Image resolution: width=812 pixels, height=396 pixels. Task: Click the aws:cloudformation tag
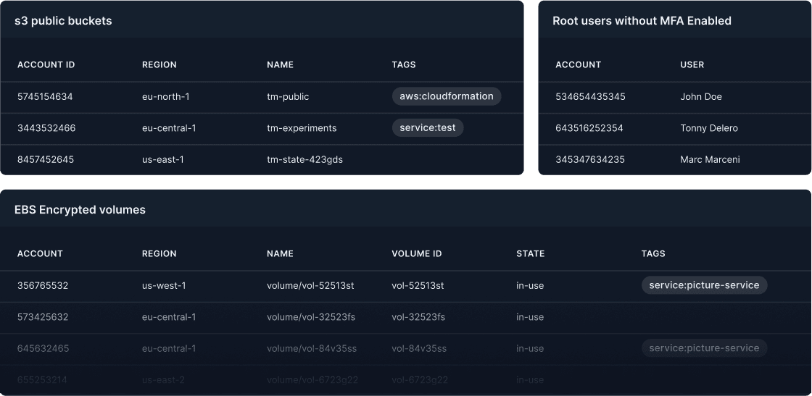pyautogui.click(x=447, y=96)
